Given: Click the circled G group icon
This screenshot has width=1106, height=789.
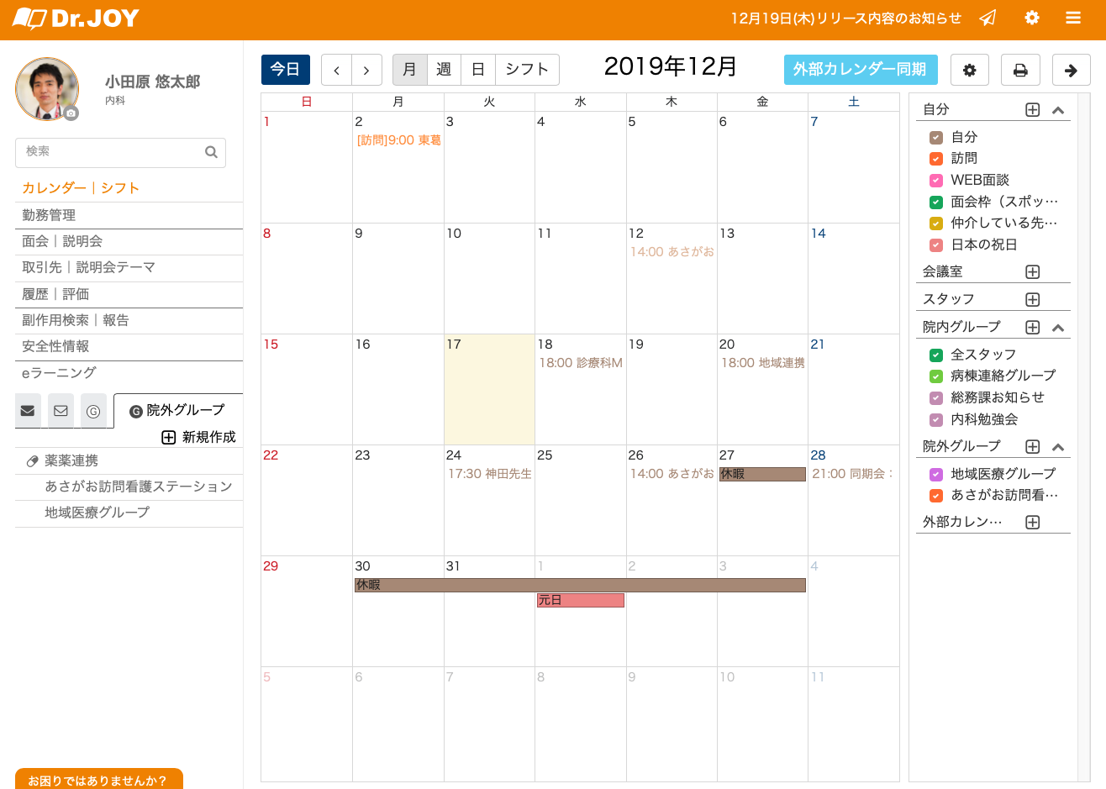Looking at the screenshot, I should (93, 411).
